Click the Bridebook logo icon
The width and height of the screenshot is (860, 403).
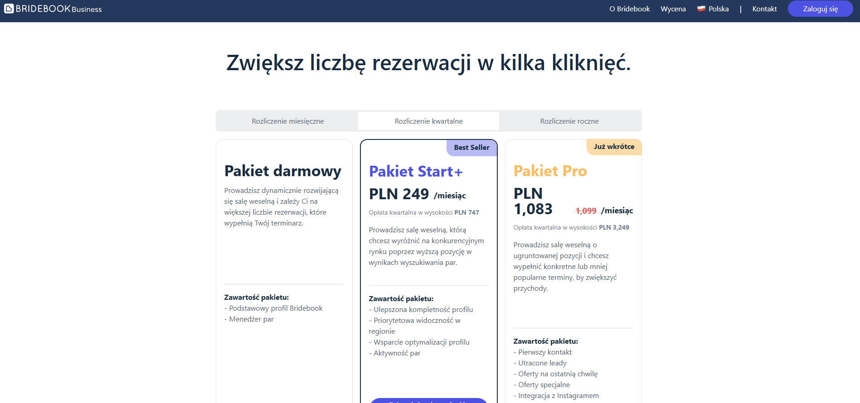[x=9, y=9]
